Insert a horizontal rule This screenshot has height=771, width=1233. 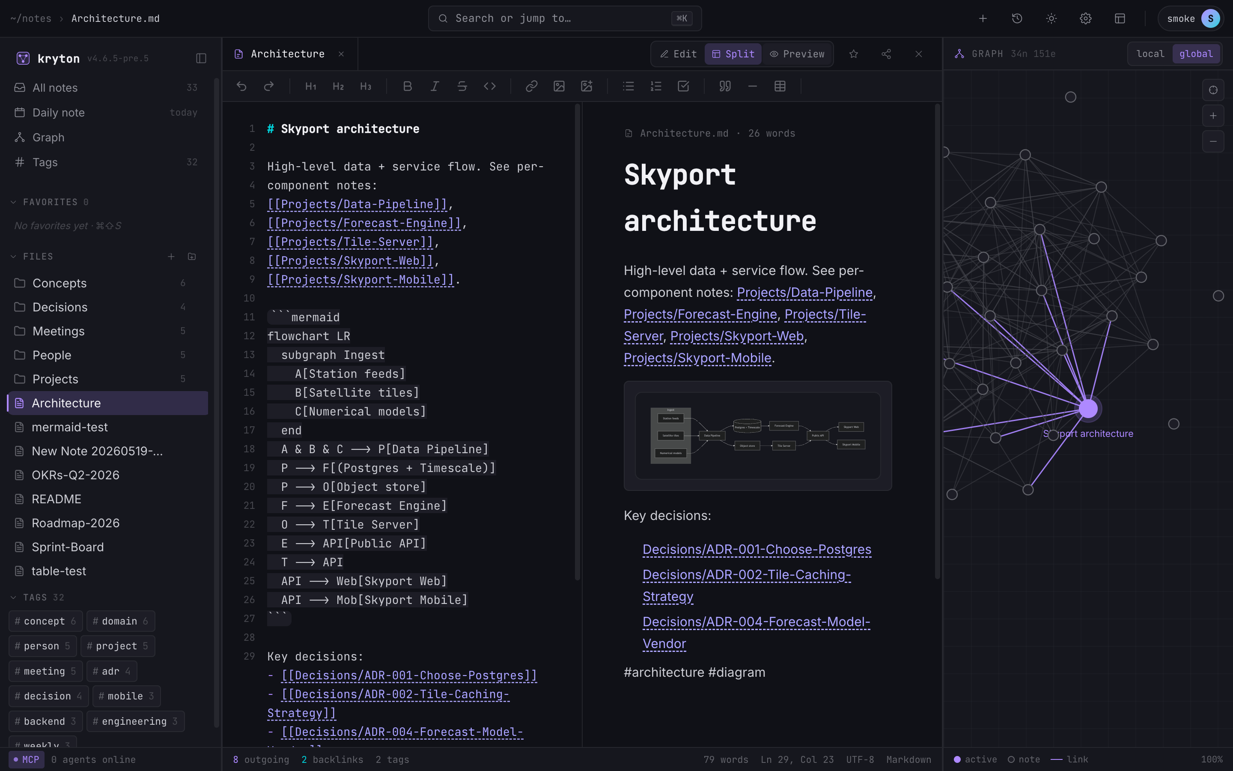pos(753,86)
